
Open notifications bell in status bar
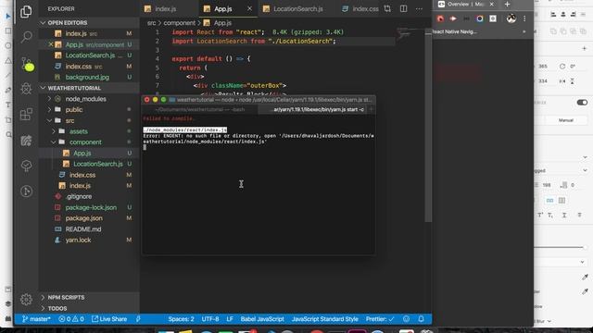pyautogui.click(x=421, y=319)
